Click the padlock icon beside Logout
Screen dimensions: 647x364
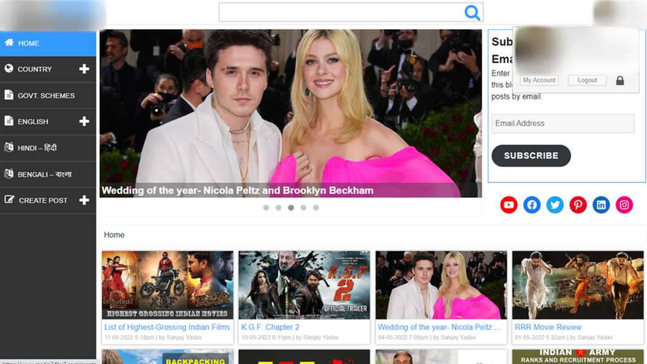coord(620,81)
